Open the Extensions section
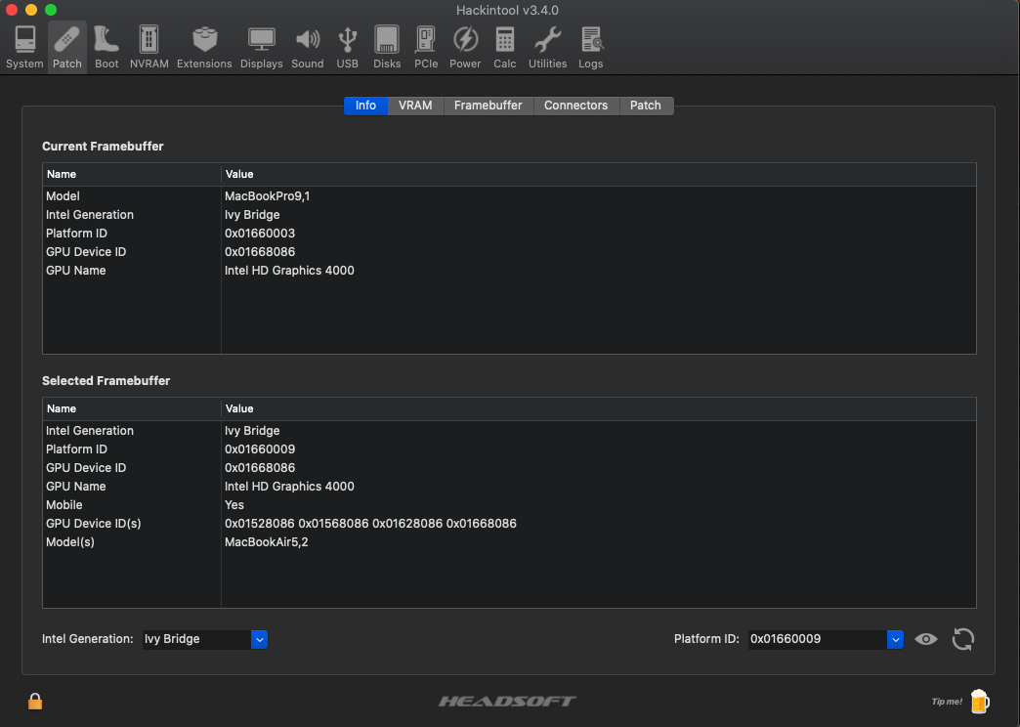 204,47
